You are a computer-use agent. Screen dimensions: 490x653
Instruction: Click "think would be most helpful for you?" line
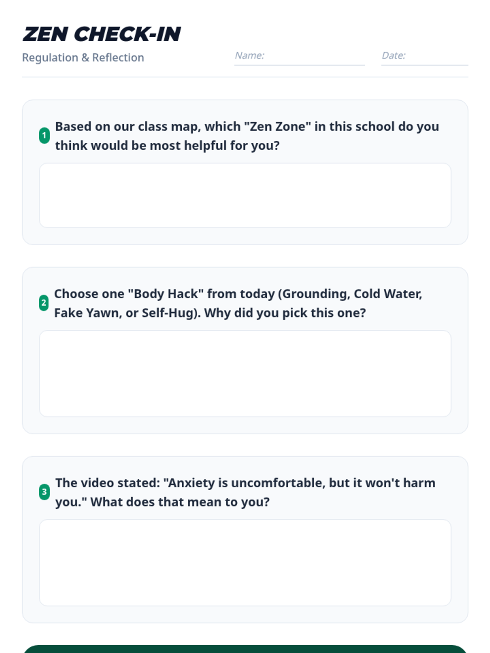(x=167, y=146)
